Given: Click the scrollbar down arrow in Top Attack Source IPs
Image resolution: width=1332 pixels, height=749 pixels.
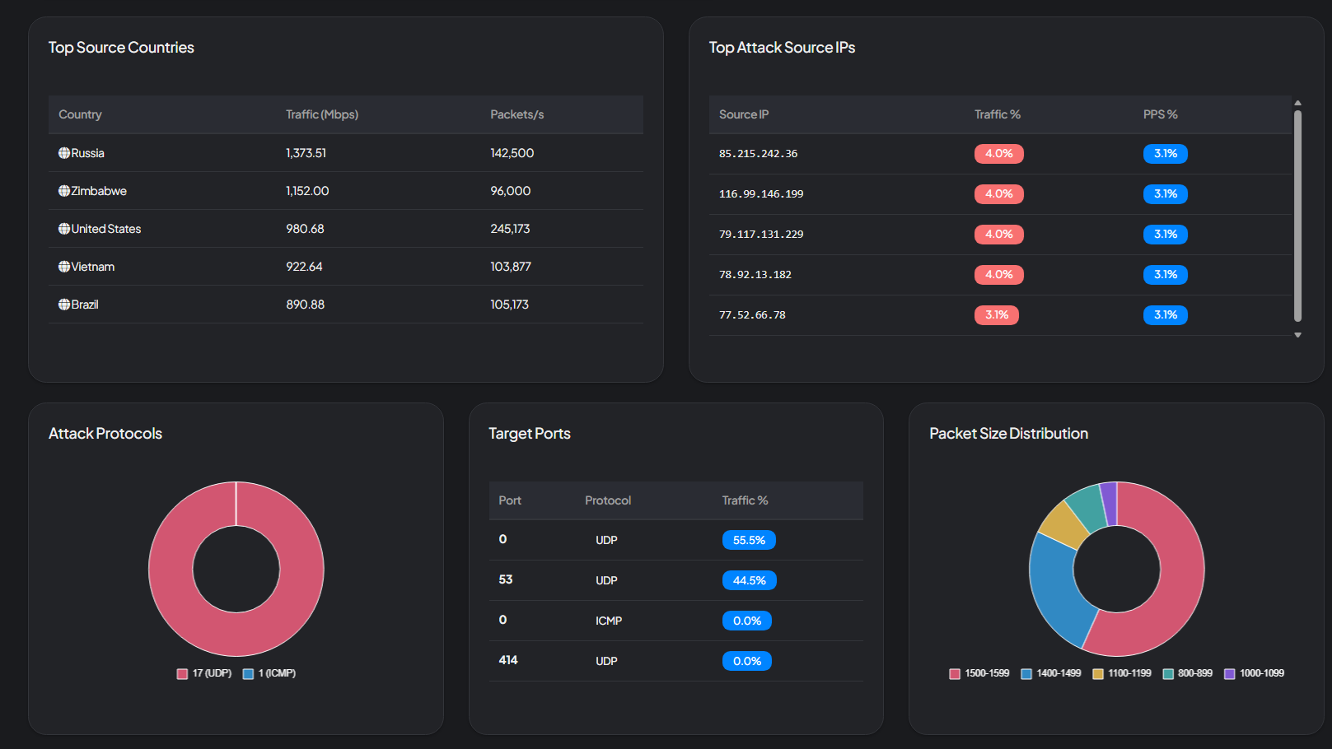Looking at the screenshot, I should point(1299,335).
